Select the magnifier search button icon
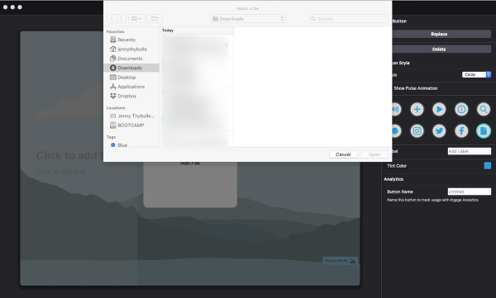The width and height of the screenshot is (496, 298). 484,109
